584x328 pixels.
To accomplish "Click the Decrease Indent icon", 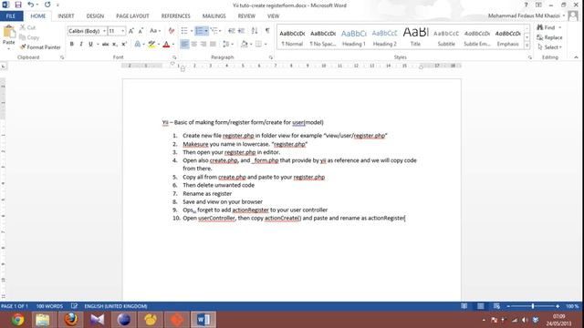I will (x=231, y=31).
